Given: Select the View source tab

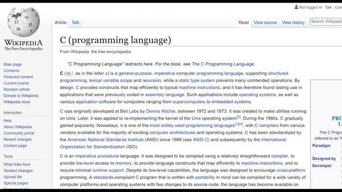Looking at the screenshot, I should [x=265, y=22].
